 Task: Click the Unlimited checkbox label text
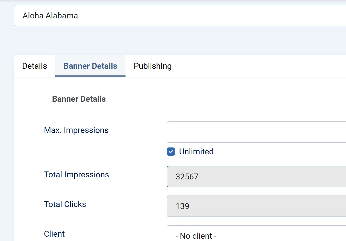[x=196, y=152]
